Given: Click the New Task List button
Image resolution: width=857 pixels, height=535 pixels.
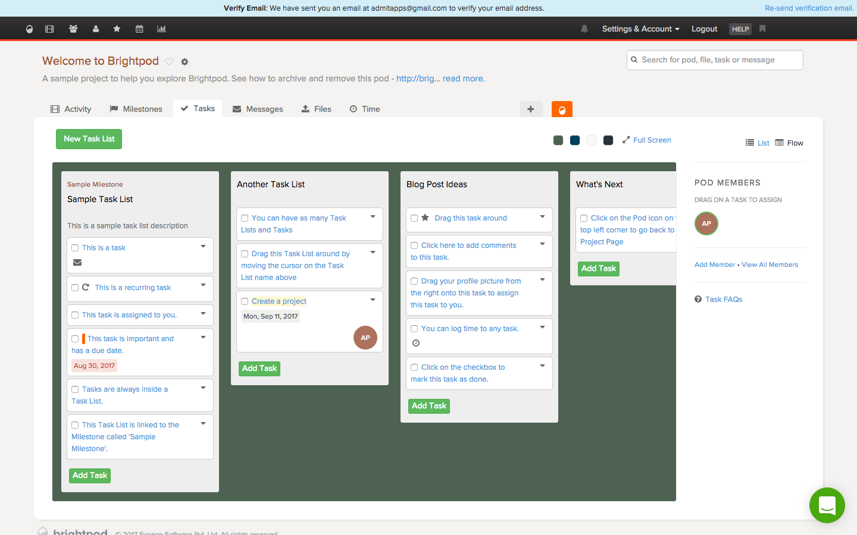Looking at the screenshot, I should click(x=89, y=139).
